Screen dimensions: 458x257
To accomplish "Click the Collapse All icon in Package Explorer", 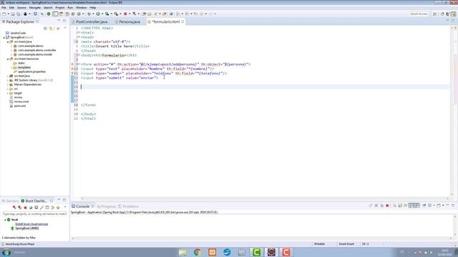I will tap(45, 29).
